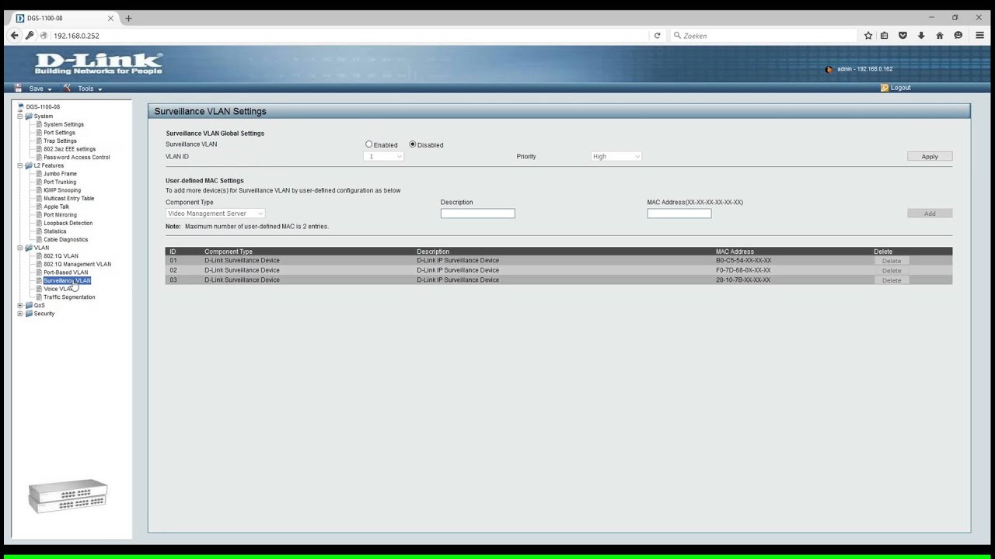Open Password Access Control page

(x=76, y=158)
